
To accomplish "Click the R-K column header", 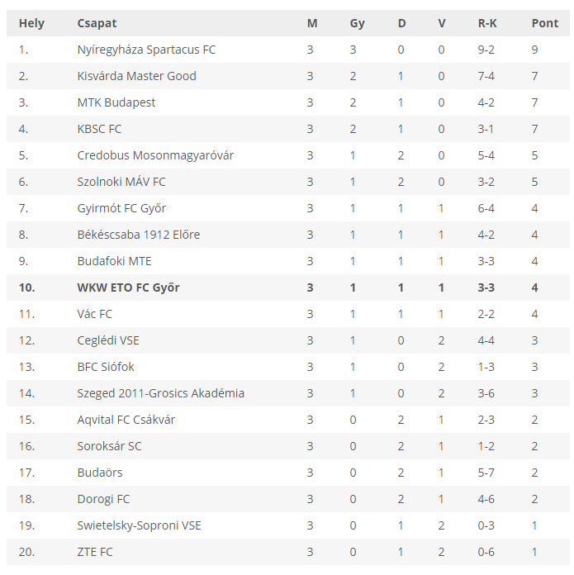I will (x=487, y=23).
